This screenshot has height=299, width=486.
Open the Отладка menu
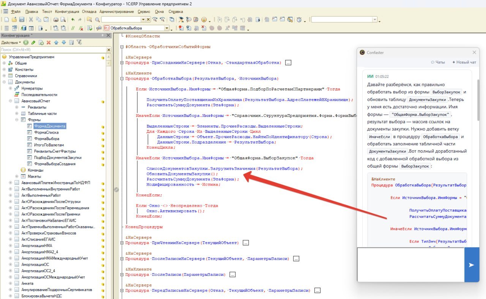tap(90, 12)
